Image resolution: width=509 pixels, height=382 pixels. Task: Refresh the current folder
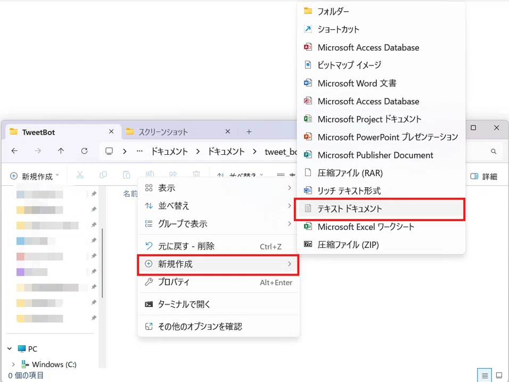85,151
